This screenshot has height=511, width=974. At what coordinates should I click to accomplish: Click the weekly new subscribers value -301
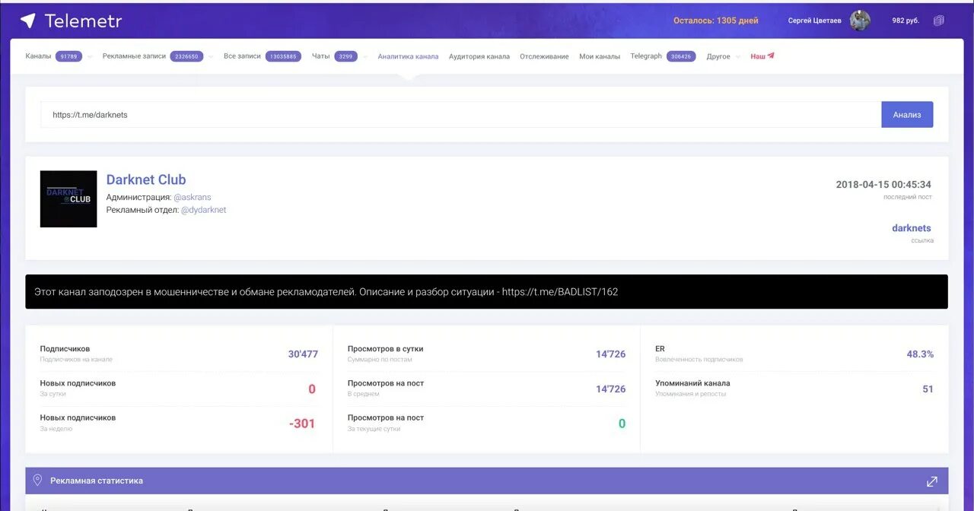click(x=302, y=424)
